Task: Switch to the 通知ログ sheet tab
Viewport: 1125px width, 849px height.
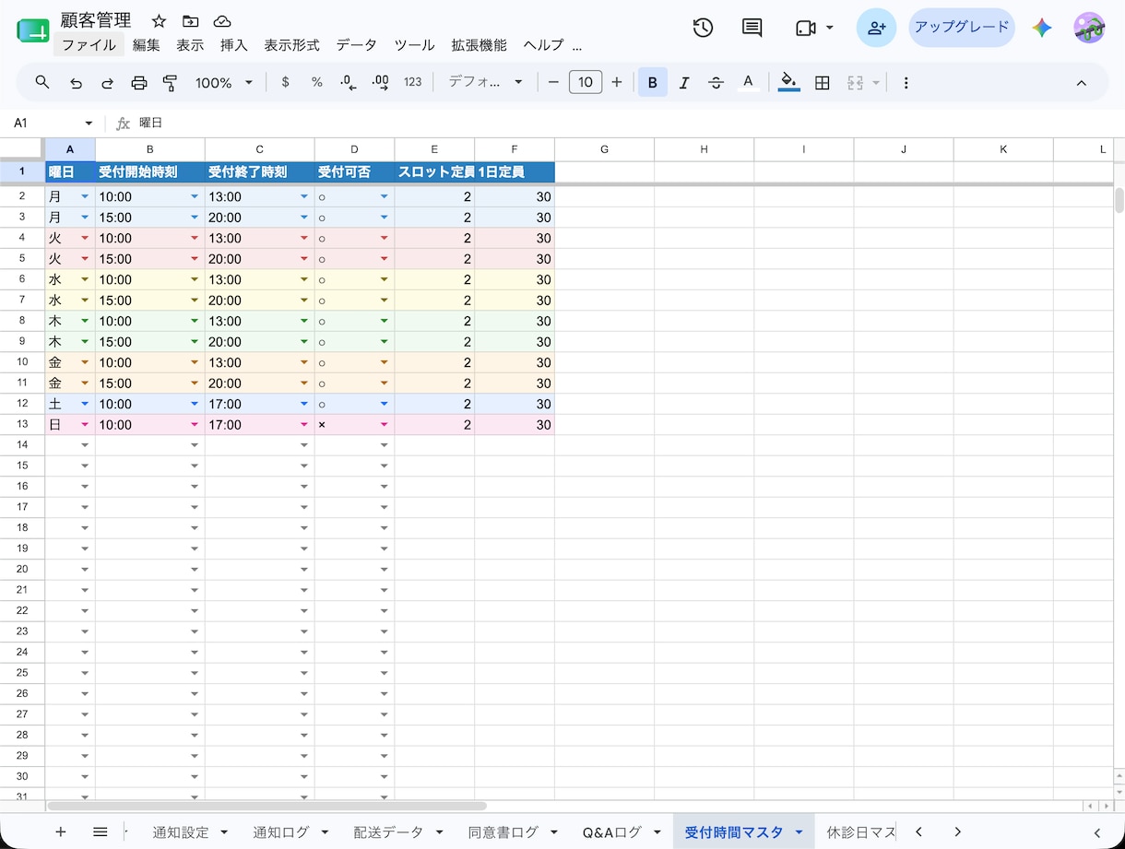Action: (281, 831)
